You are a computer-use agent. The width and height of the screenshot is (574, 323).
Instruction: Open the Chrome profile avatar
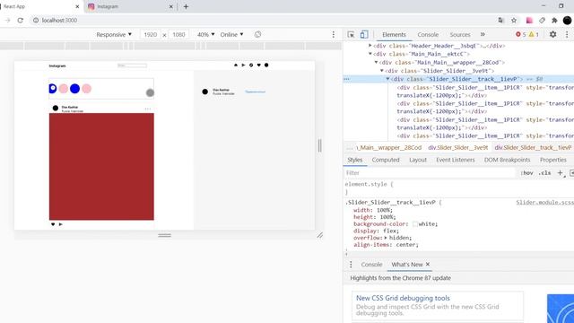tap(567, 20)
